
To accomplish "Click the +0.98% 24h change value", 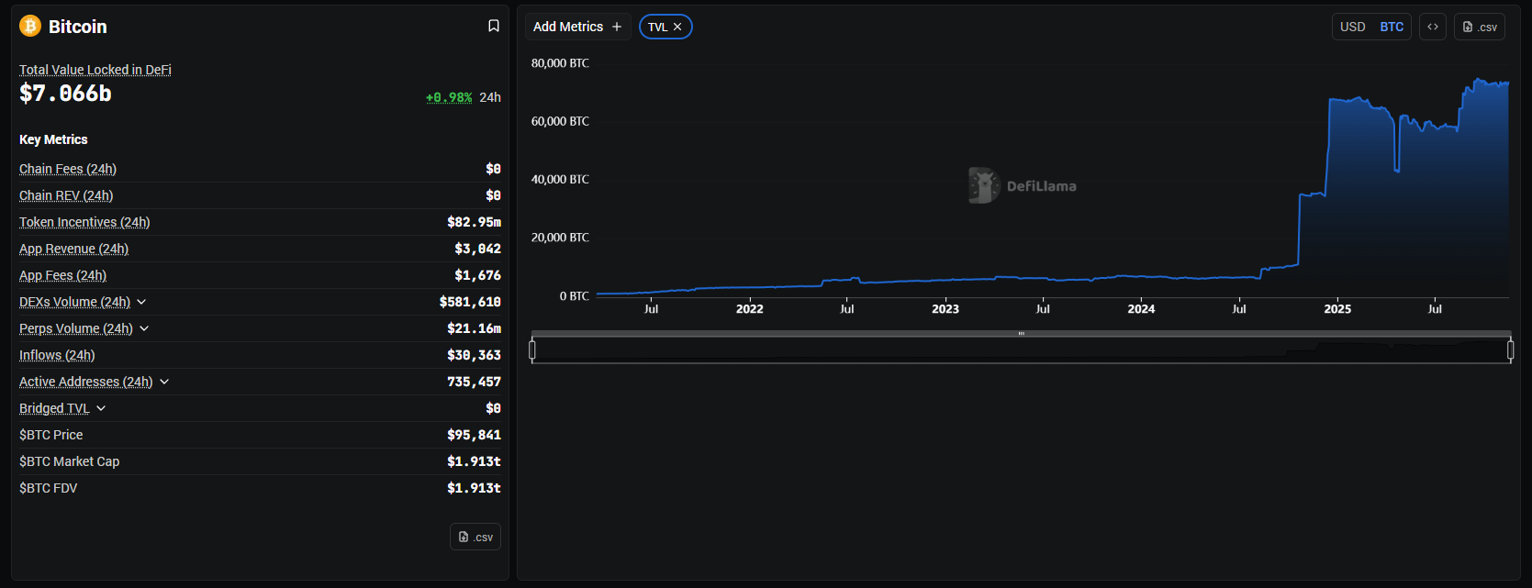I will click(449, 97).
